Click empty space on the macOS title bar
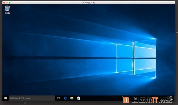 click(45, 3)
